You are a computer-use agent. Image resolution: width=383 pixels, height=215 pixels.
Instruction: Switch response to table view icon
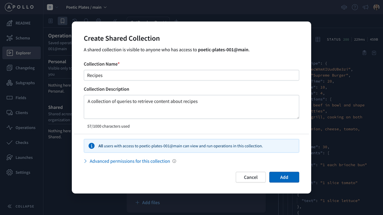[318, 39]
